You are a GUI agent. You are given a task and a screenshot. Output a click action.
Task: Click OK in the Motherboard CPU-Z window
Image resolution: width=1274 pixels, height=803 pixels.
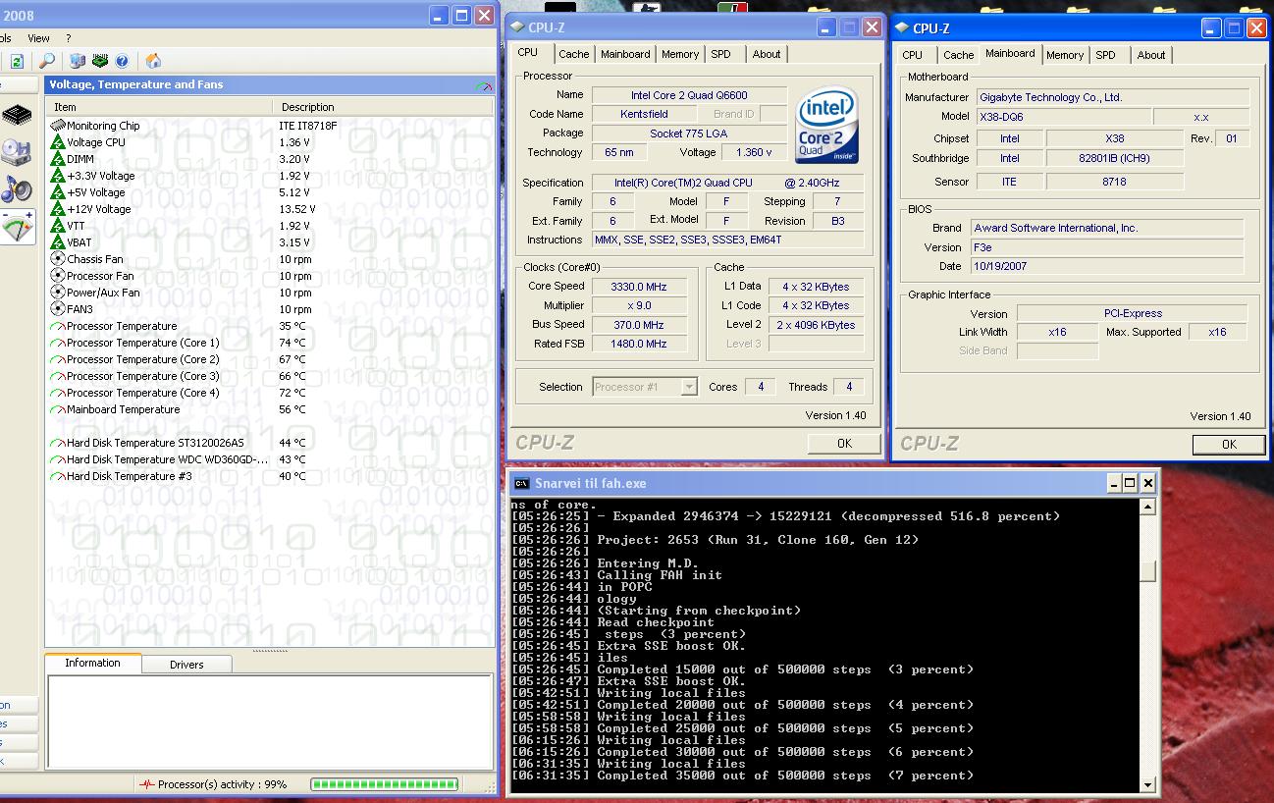click(1229, 445)
